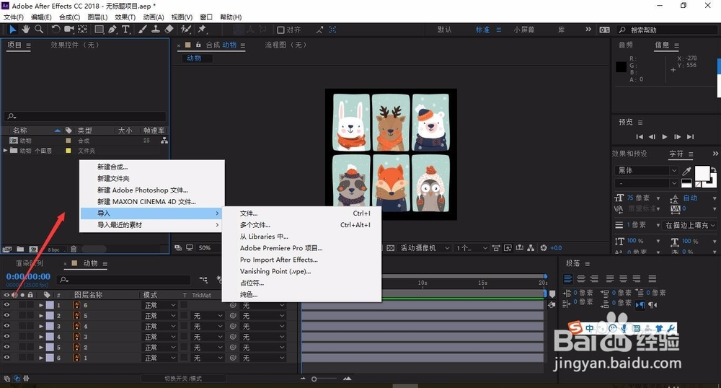
Task: Click the white fill color swatch
Action: point(702,174)
